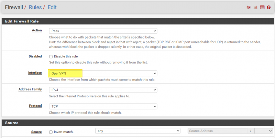Enable the 'Disable this rule' checkbox
This screenshot has width=275, height=138.
[51, 56]
